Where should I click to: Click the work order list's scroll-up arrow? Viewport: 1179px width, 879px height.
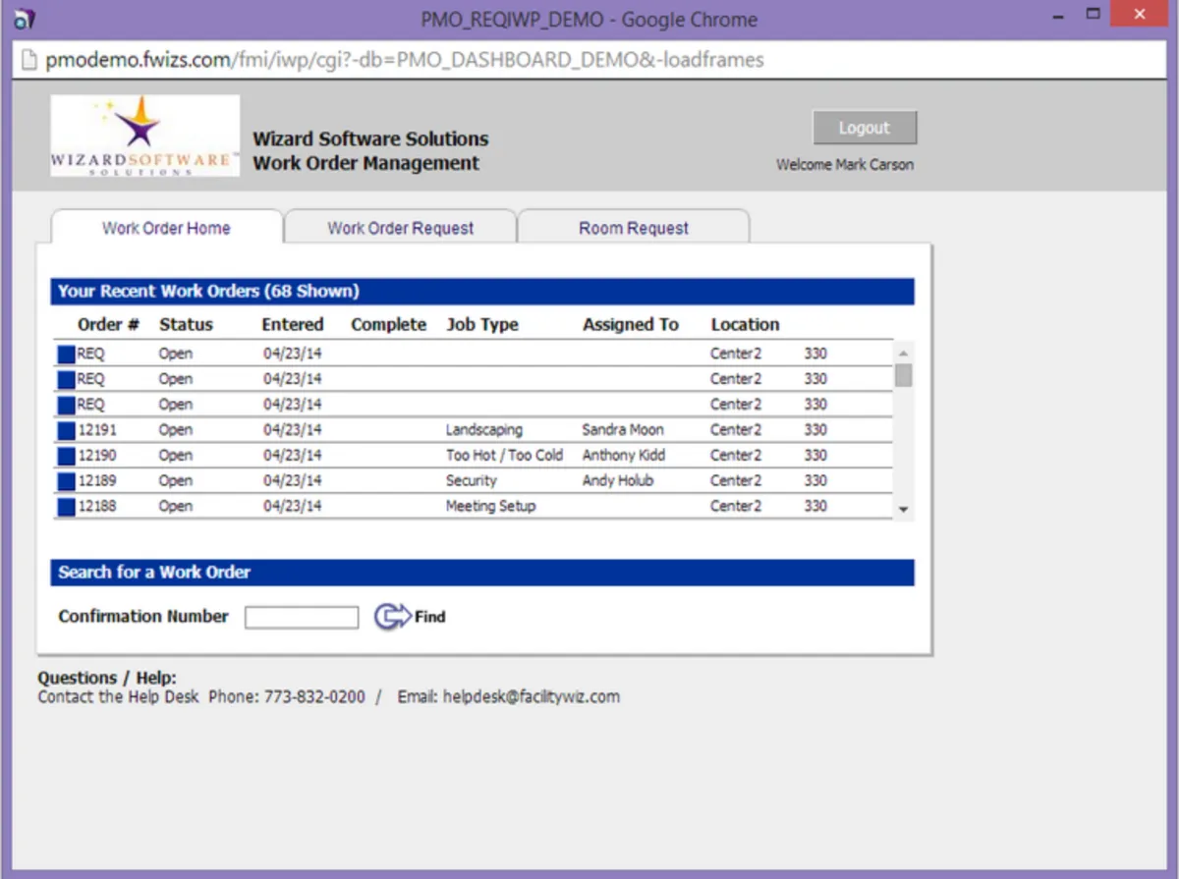(903, 352)
